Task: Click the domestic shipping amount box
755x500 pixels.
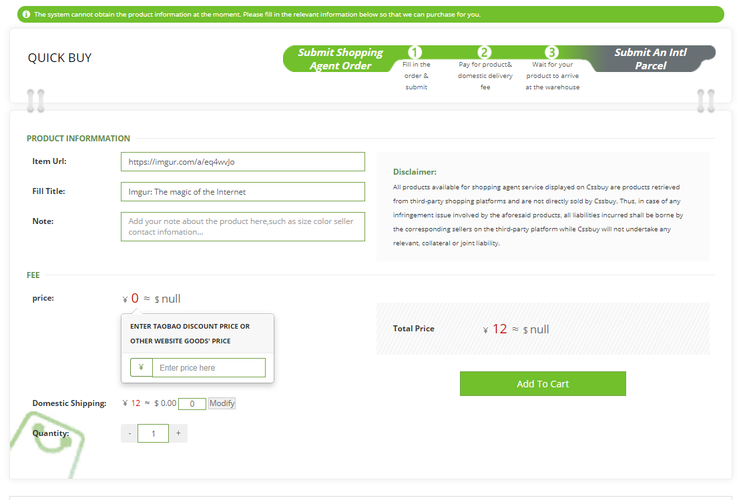Action: (192, 404)
